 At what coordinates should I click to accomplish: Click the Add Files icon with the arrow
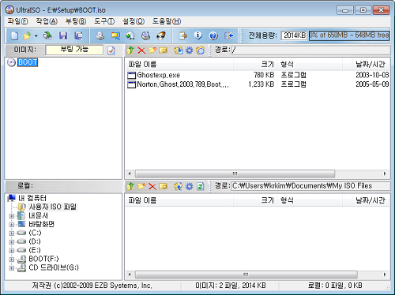click(x=182, y=35)
